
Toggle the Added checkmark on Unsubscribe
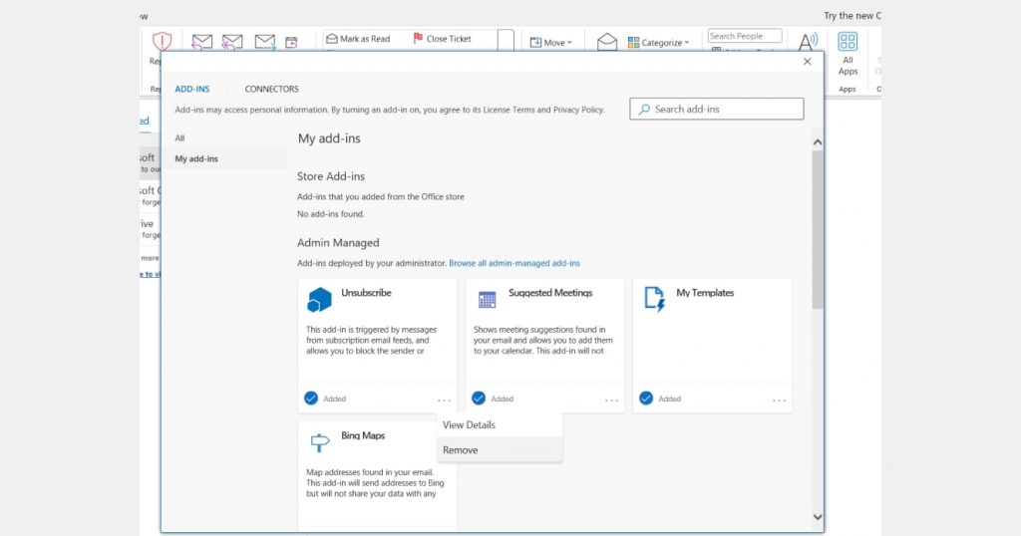click(311, 399)
